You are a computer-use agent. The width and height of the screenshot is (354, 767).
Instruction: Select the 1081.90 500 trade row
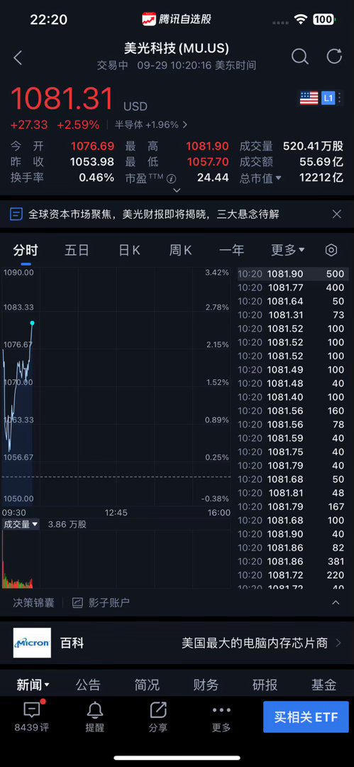pos(294,274)
